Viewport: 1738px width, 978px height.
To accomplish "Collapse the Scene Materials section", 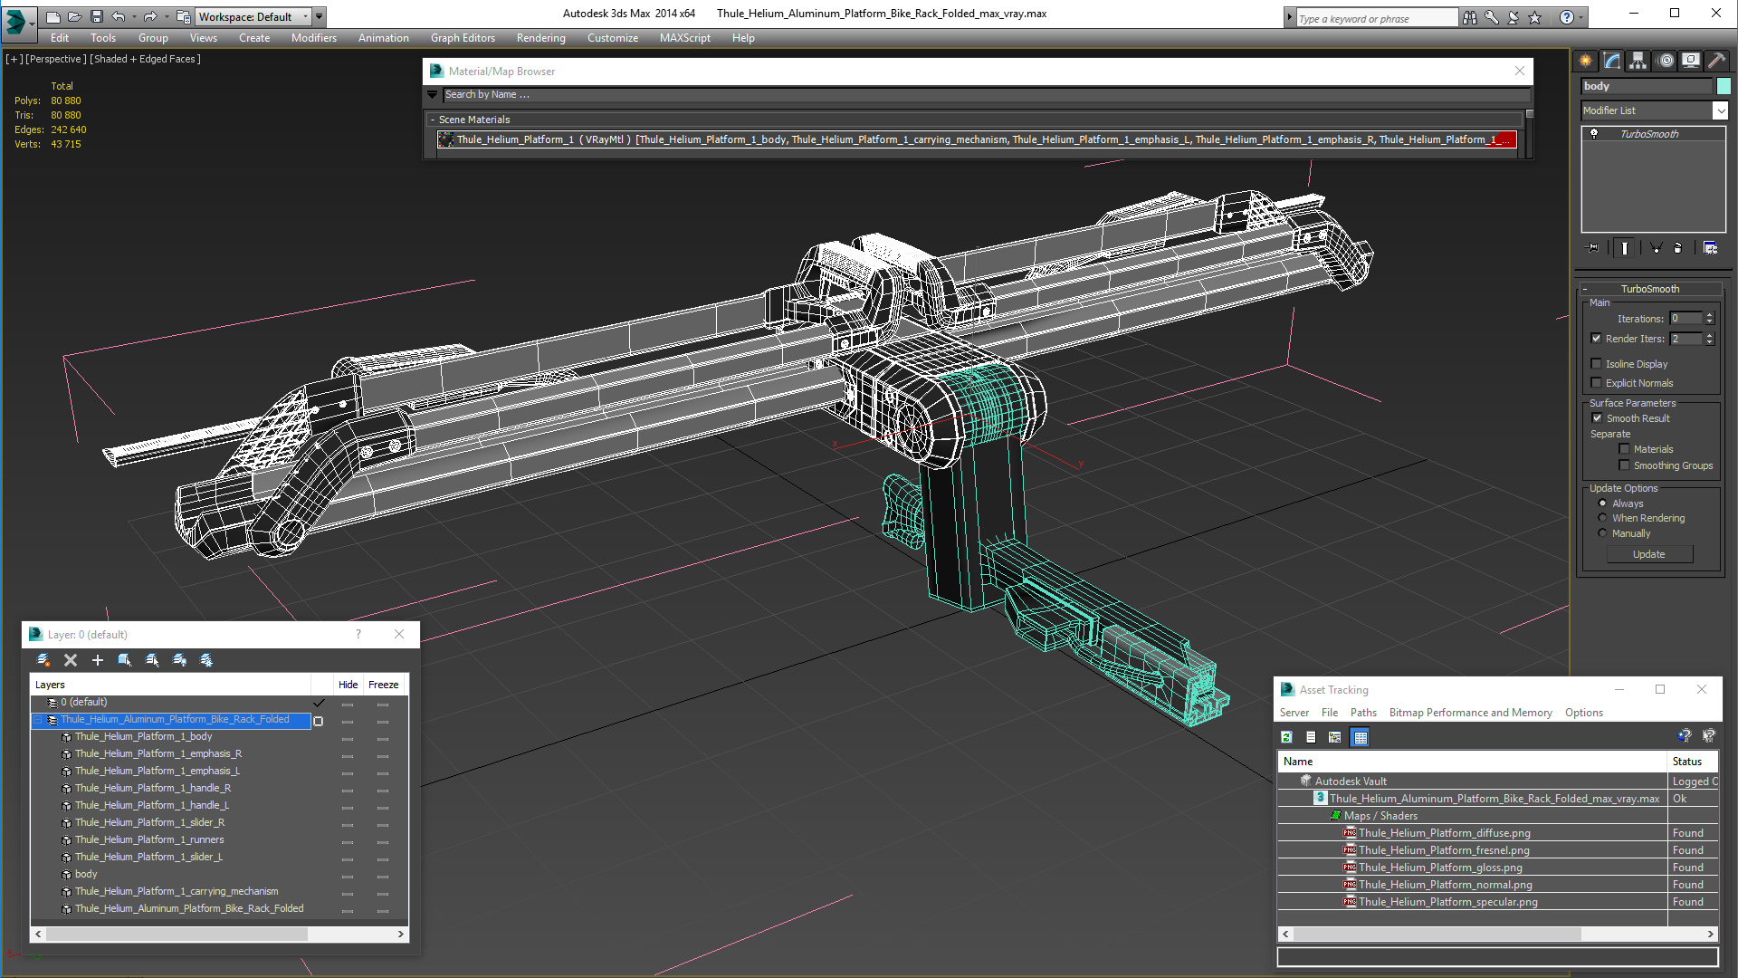I will tap(433, 120).
